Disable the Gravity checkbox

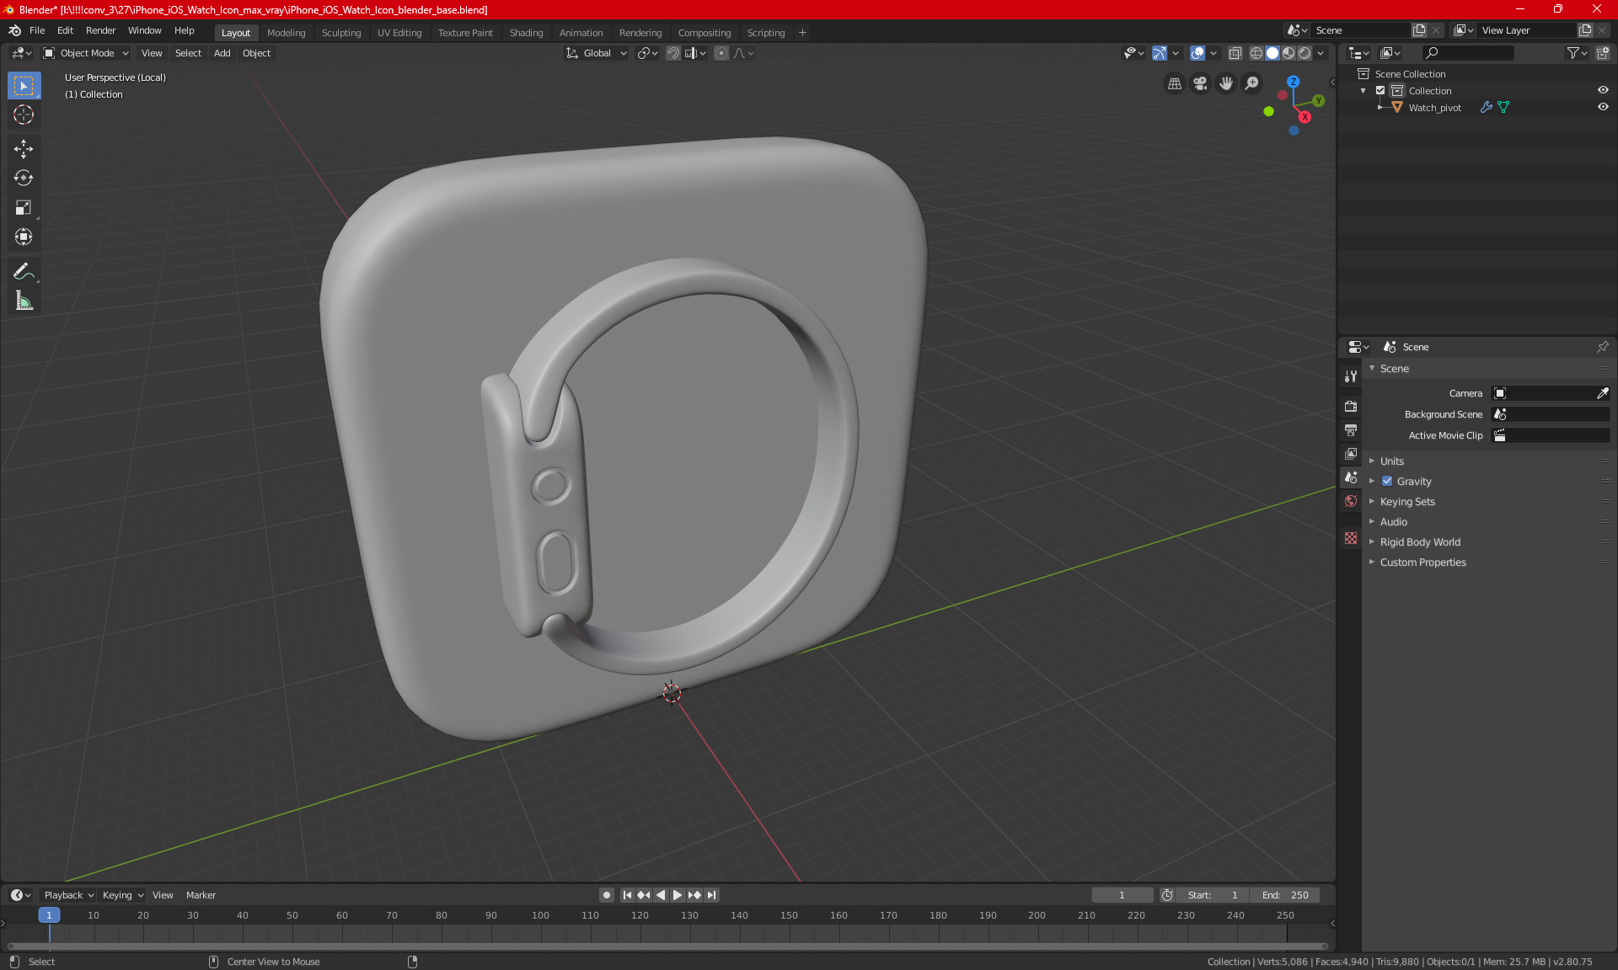tap(1387, 482)
